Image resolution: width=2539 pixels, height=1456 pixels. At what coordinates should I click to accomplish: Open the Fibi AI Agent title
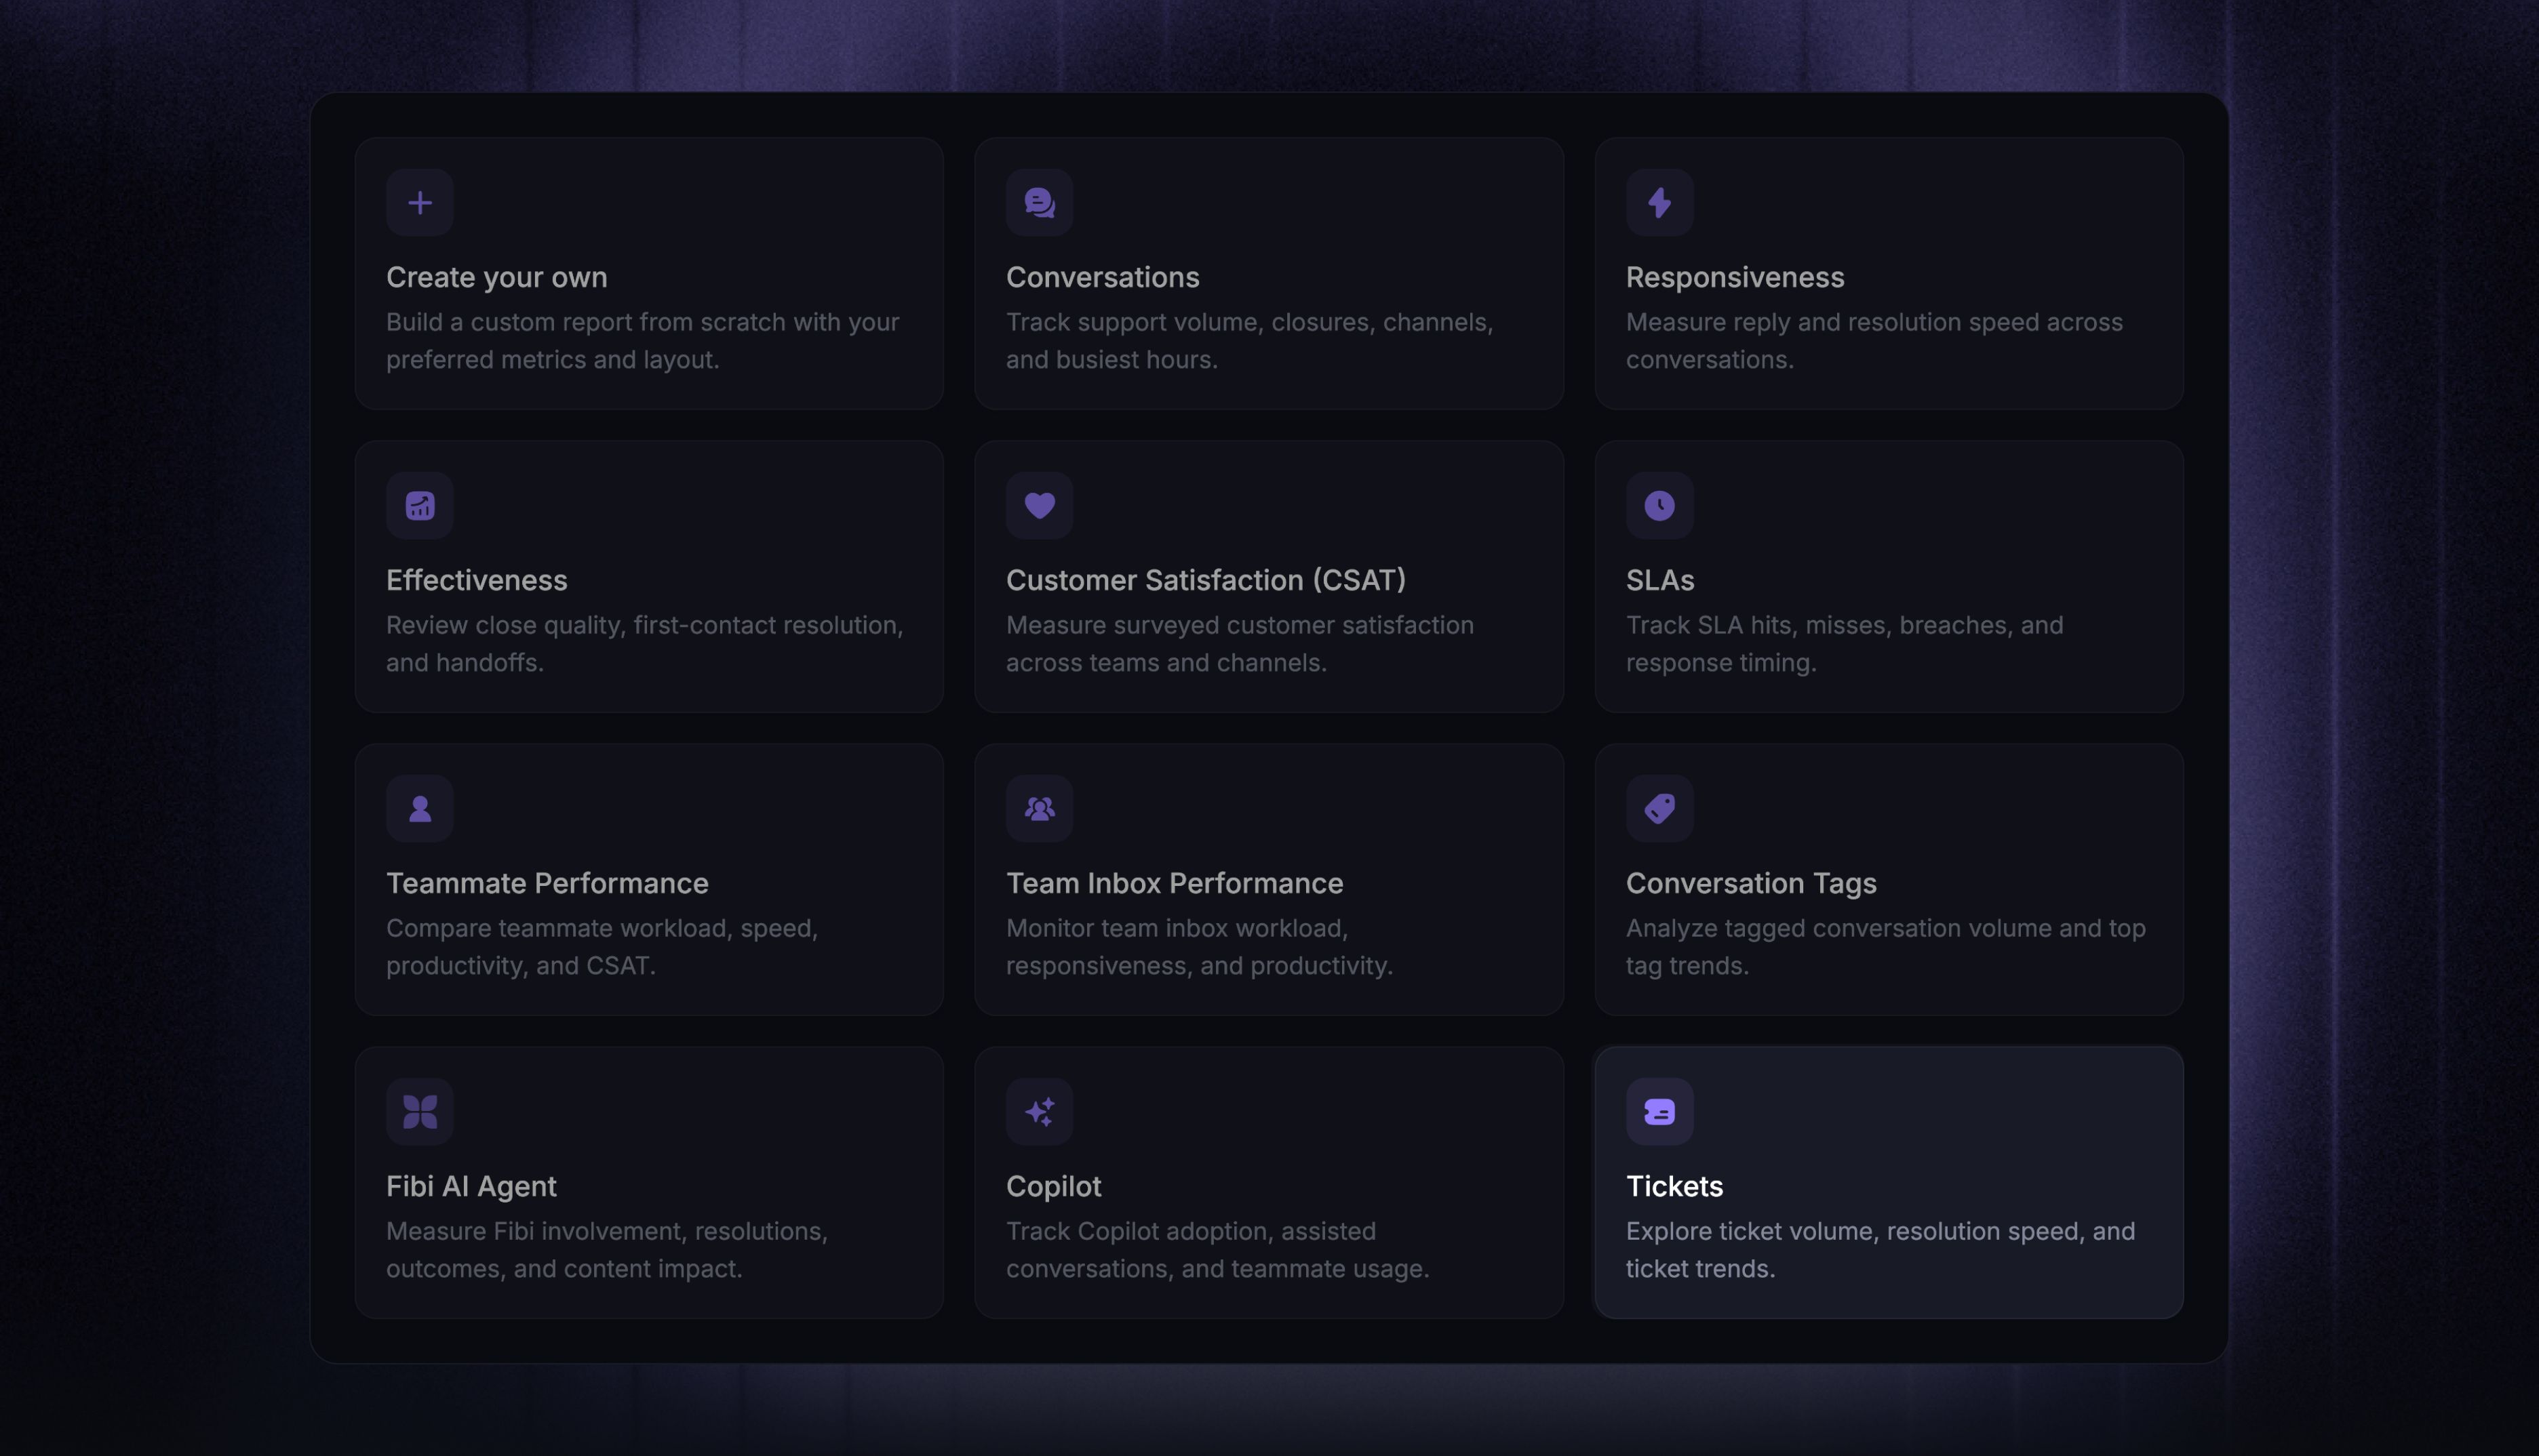(x=471, y=1187)
